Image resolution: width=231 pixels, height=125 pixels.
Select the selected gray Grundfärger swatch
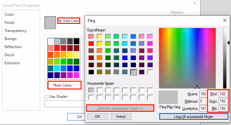(x=133, y=72)
